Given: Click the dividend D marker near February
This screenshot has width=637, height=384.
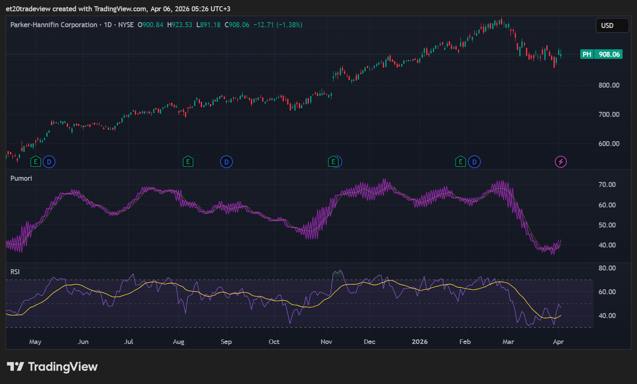Looking at the screenshot, I should click(x=474, y=162).
